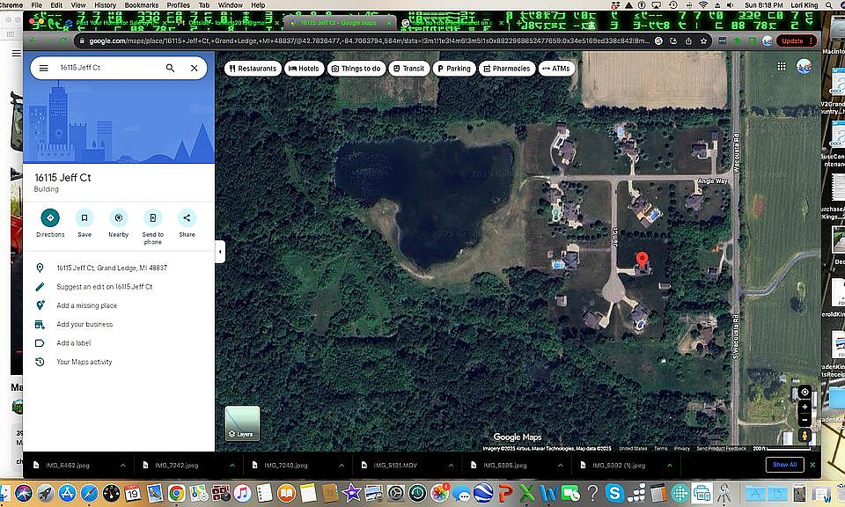Viewport: 845px width, 507px height.
Task: Open Nearby search for this address
Action: (x=118, y=218)
